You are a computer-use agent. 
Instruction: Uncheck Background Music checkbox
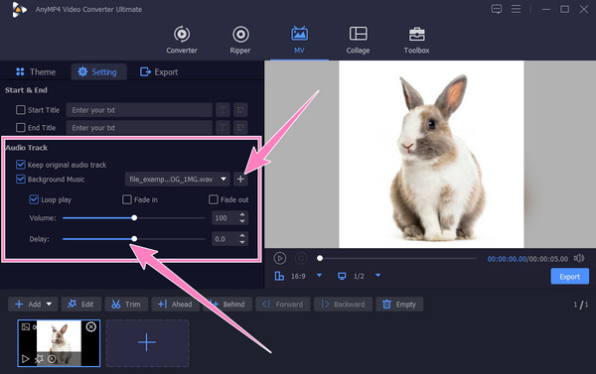click(x=21, y=179)
